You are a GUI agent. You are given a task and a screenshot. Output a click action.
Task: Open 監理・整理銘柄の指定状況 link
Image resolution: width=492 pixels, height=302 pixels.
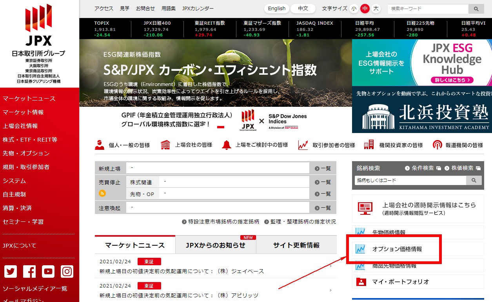click(x=300, y=222)
